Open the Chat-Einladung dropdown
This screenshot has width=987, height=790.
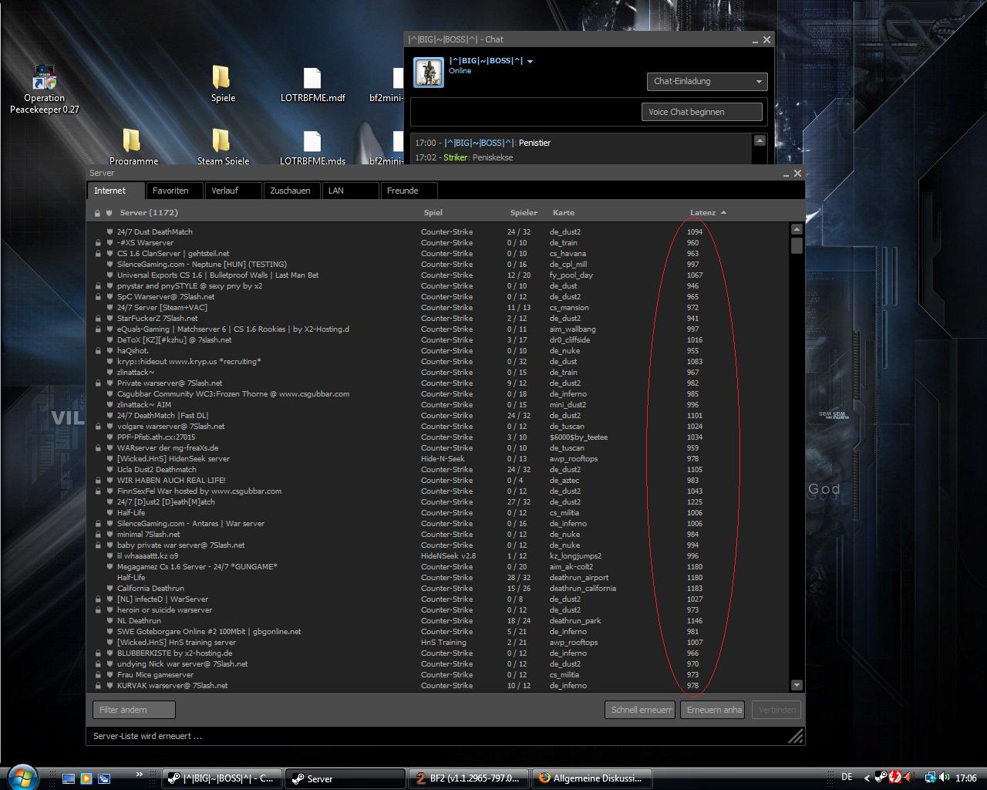pyautogui.click(x=706, y=81)
